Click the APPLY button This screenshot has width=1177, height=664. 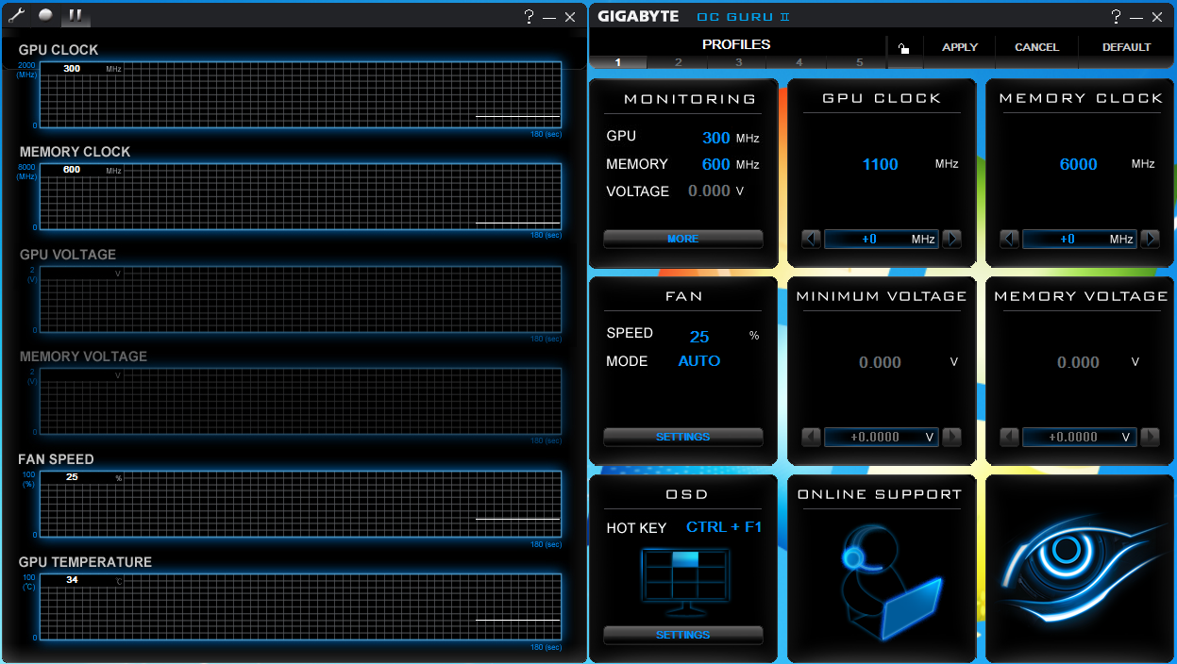click(960, 47)
